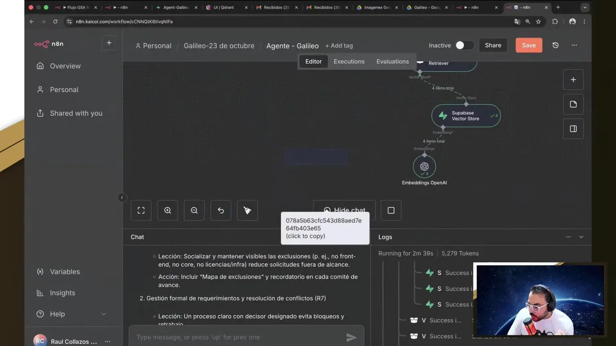Switch to Flujo GSA browser tab
This screenshot has width=616, height=346.
pyautogui.click(x=76, y=7)
